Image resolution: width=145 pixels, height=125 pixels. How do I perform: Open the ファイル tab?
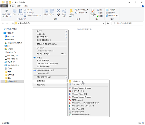tap(4, 6)
